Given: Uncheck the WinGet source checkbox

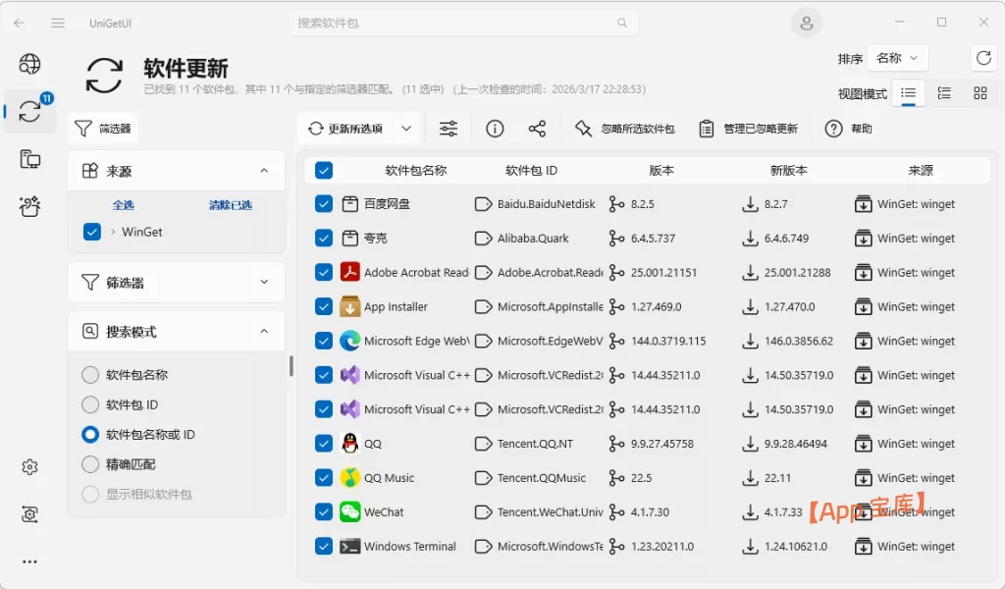Looking at the screenshot, I should (91, 233).
